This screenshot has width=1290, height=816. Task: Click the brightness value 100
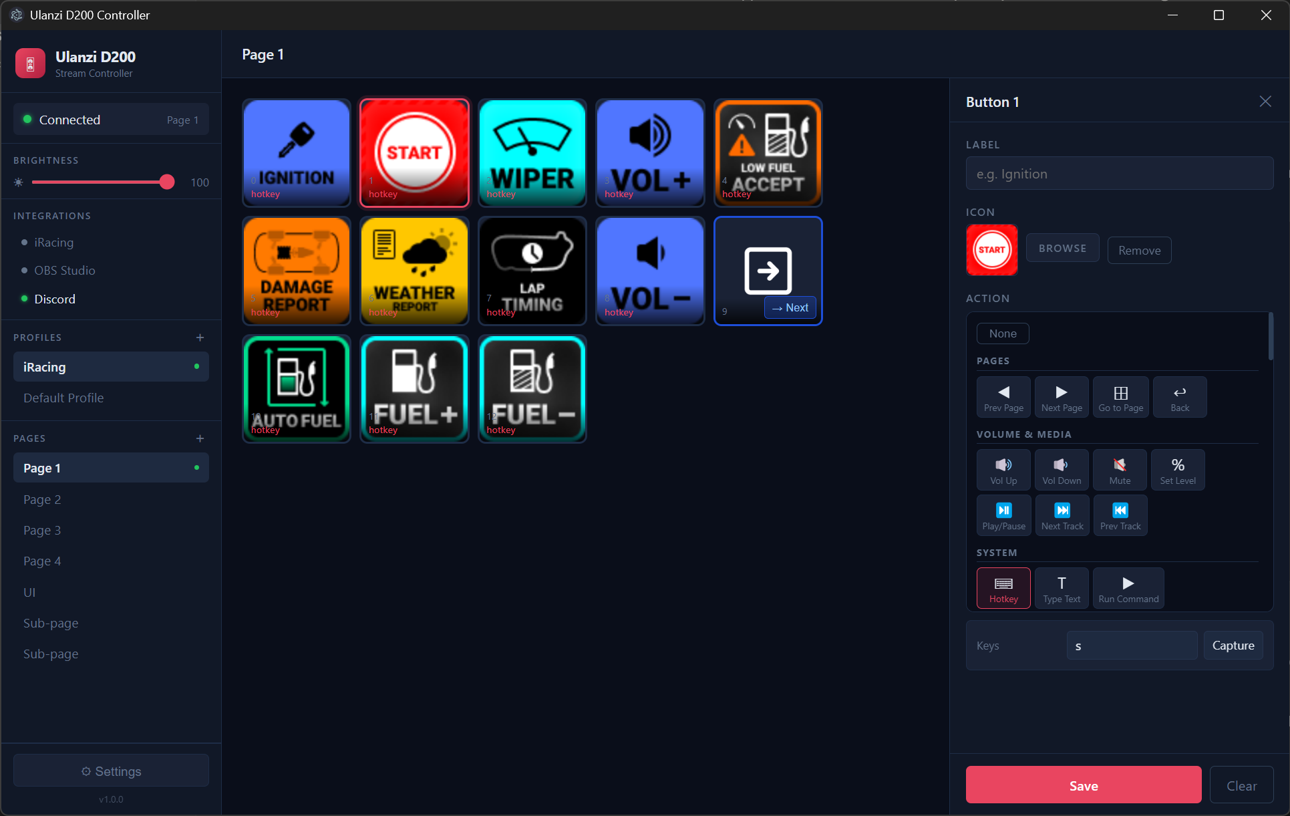200,182
